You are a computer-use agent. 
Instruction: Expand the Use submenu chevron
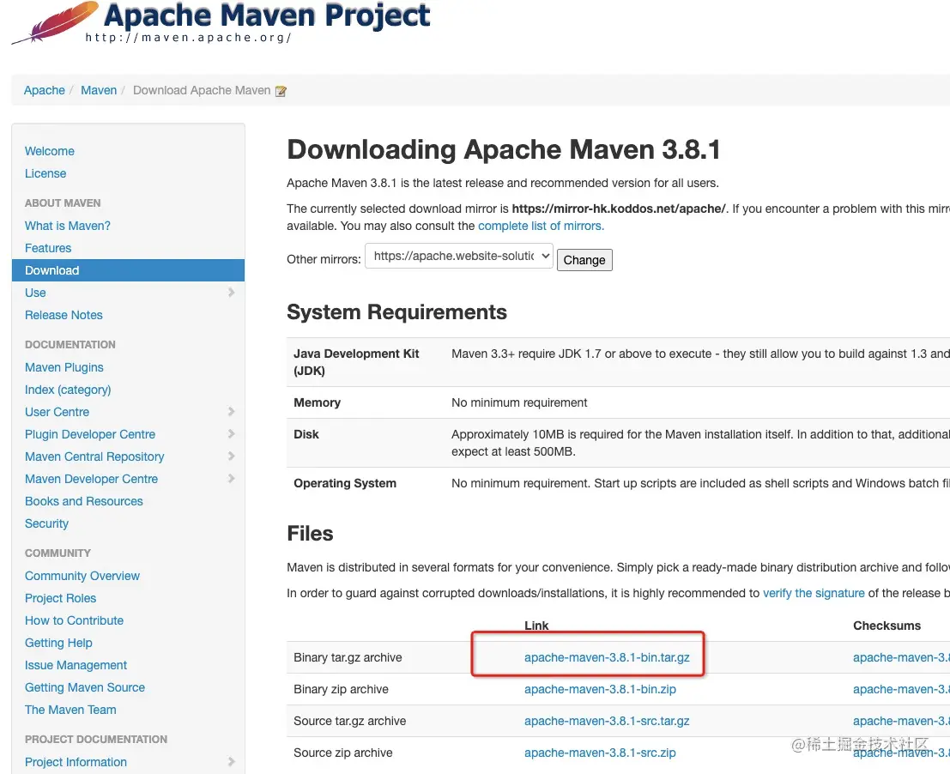(x=231, y=293)
